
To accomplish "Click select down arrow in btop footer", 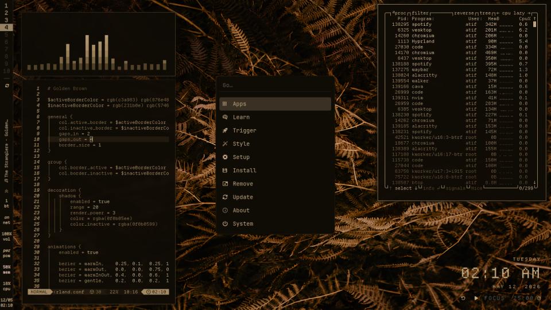I will [416, 188].
